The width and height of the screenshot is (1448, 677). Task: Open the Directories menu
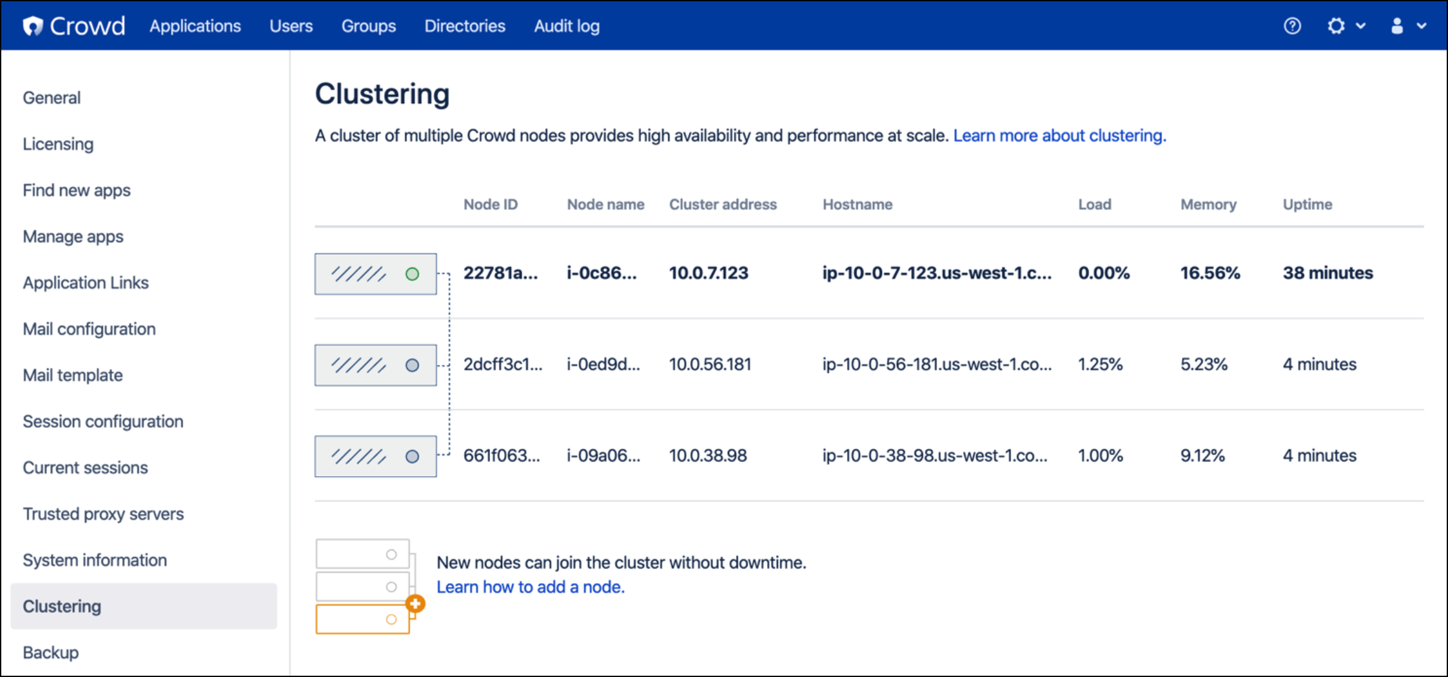point(465,26)
